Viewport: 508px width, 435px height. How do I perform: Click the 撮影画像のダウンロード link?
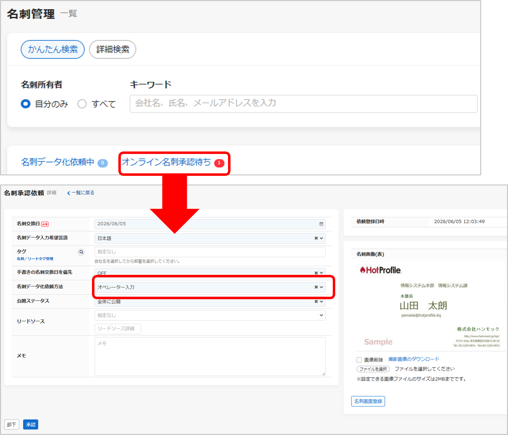414,359
